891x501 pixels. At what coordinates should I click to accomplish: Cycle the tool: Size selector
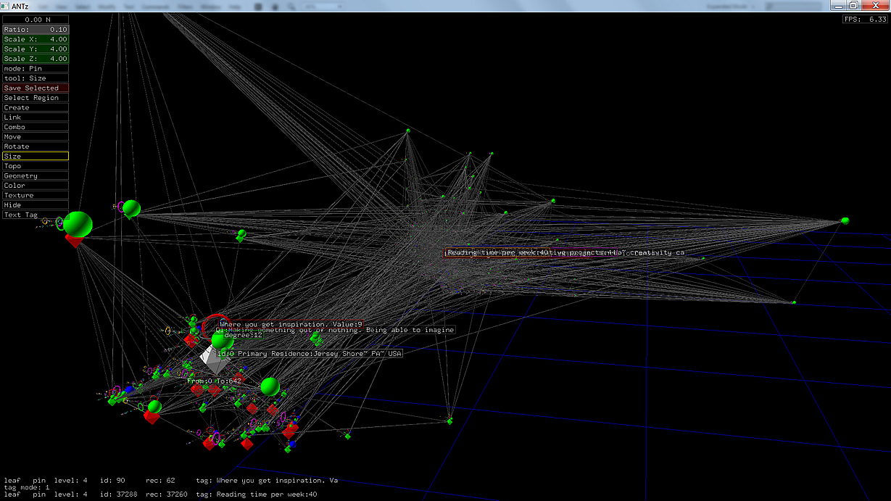coord(36,78)
